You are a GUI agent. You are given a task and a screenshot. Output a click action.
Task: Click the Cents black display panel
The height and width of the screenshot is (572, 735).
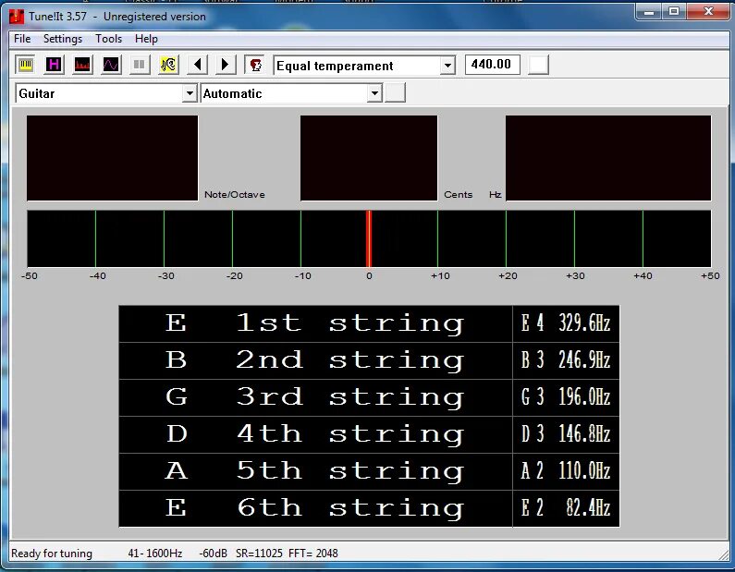(369, 158)
